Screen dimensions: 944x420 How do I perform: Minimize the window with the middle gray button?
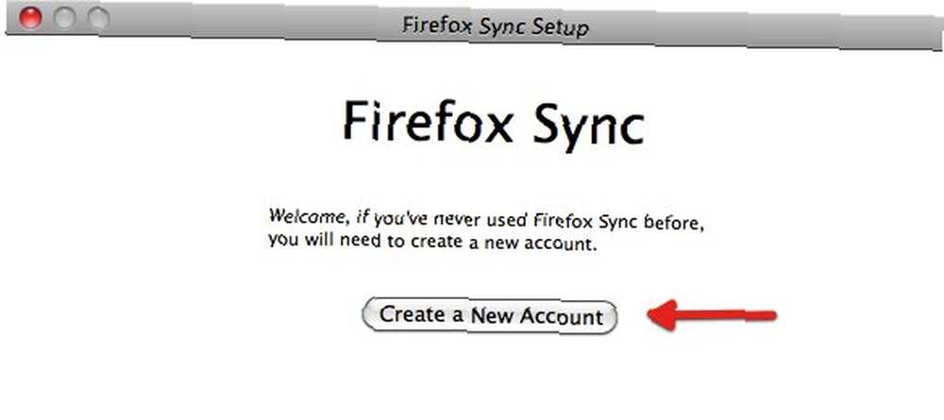click(x=64, y=18)
